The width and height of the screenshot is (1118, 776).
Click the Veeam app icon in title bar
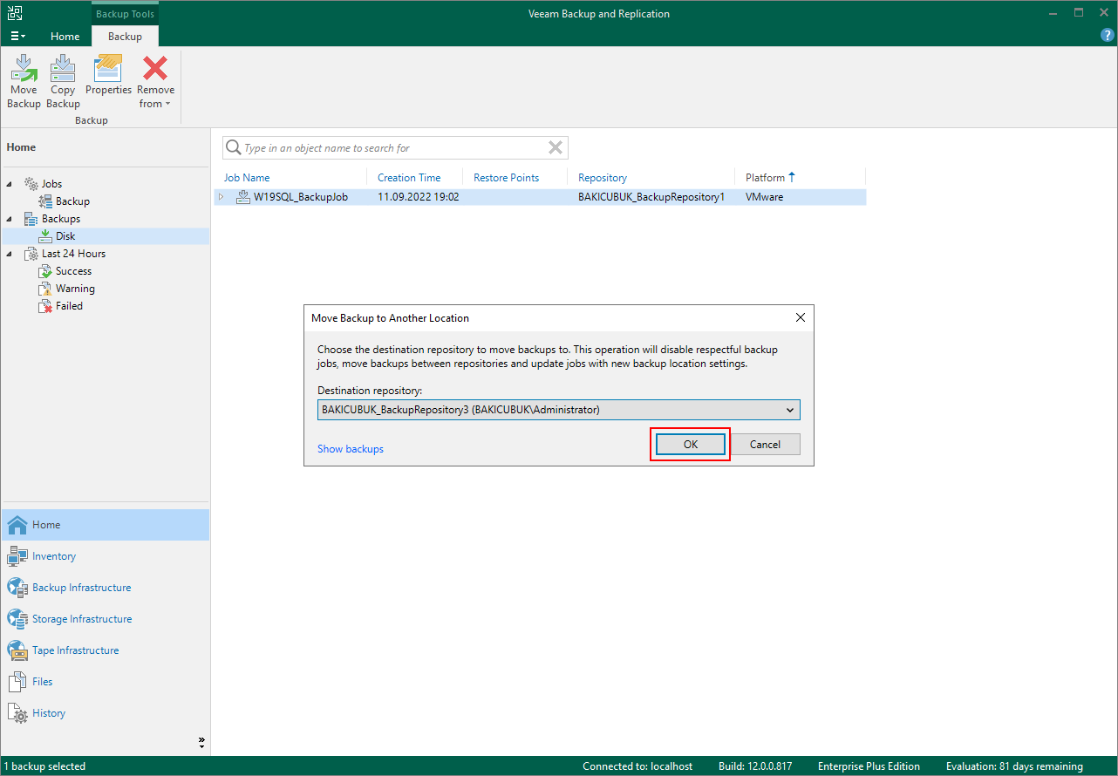(x=15, y=14)
